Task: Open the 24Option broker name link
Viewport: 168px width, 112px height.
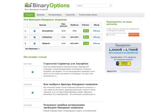Action: click(47, 37)
